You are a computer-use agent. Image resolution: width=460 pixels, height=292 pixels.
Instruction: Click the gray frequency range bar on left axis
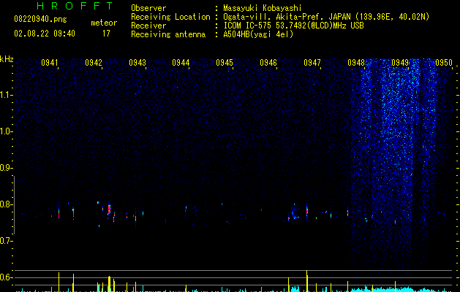(14, 204)
